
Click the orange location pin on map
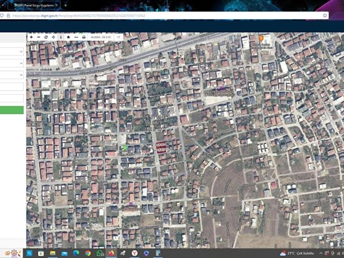pos(261,39)
